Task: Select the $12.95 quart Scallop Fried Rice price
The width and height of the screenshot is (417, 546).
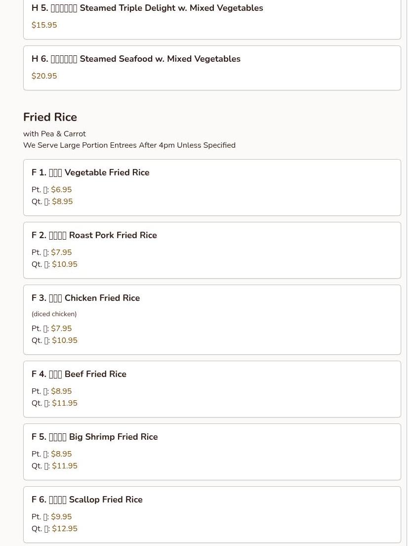Action: click(65, 529)
